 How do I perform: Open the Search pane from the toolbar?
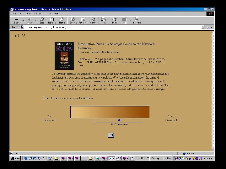(73, 21)
